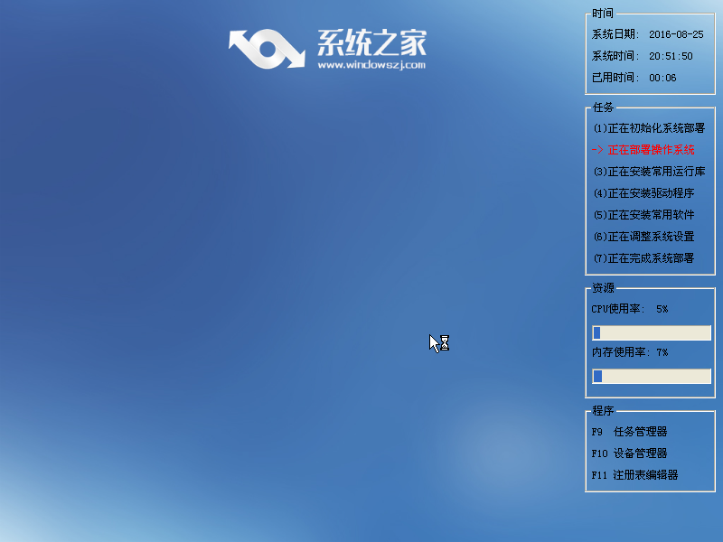Click the 时间 panel header
Viewport: 723px width, 542px height.
pos(601,14)
